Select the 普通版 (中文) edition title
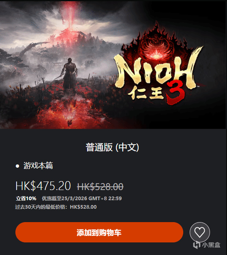 [x=112, y=147]
